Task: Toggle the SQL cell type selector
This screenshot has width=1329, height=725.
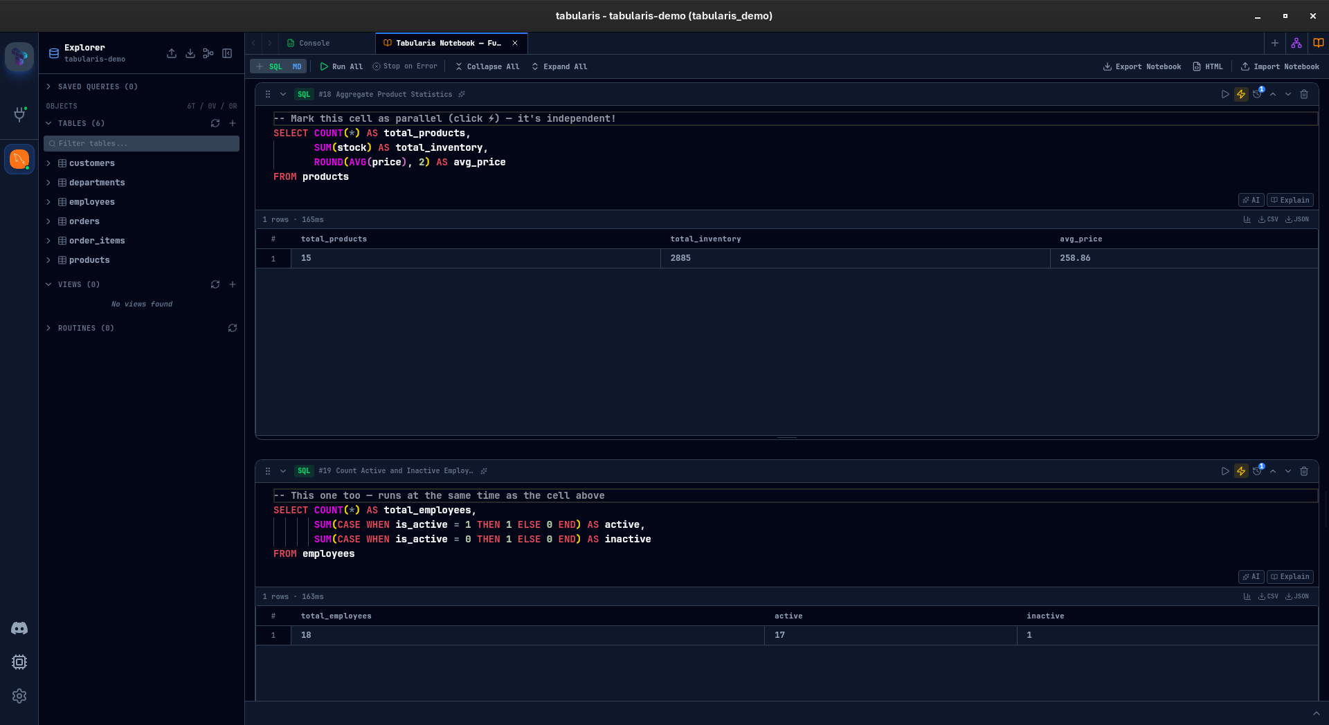Action: [x=275, y=66]
